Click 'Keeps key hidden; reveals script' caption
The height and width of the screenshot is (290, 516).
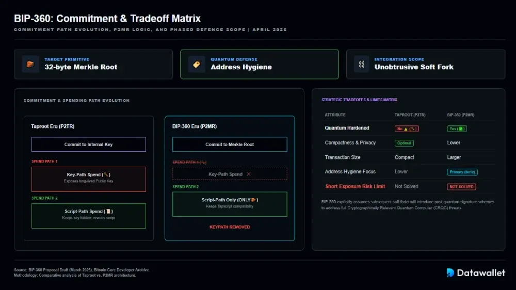click(89, 218)
